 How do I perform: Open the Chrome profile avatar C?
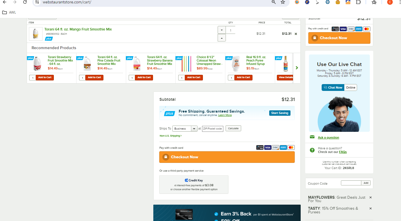[390, 2]
